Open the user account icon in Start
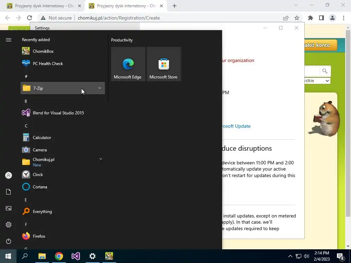The width and height of the screenshot is (351, 263). tap(9, 175)
